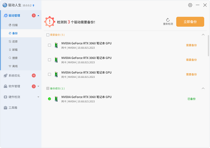Collapse the 需要备份 group chevron

(203, 35)
